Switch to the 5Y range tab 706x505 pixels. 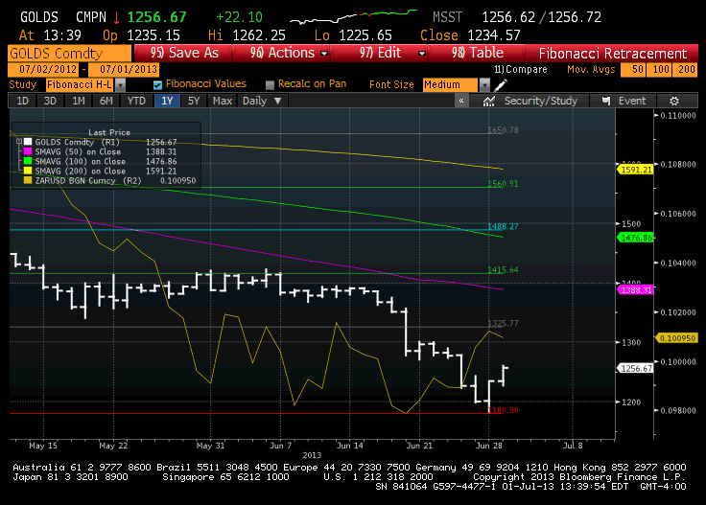point(194,101)
